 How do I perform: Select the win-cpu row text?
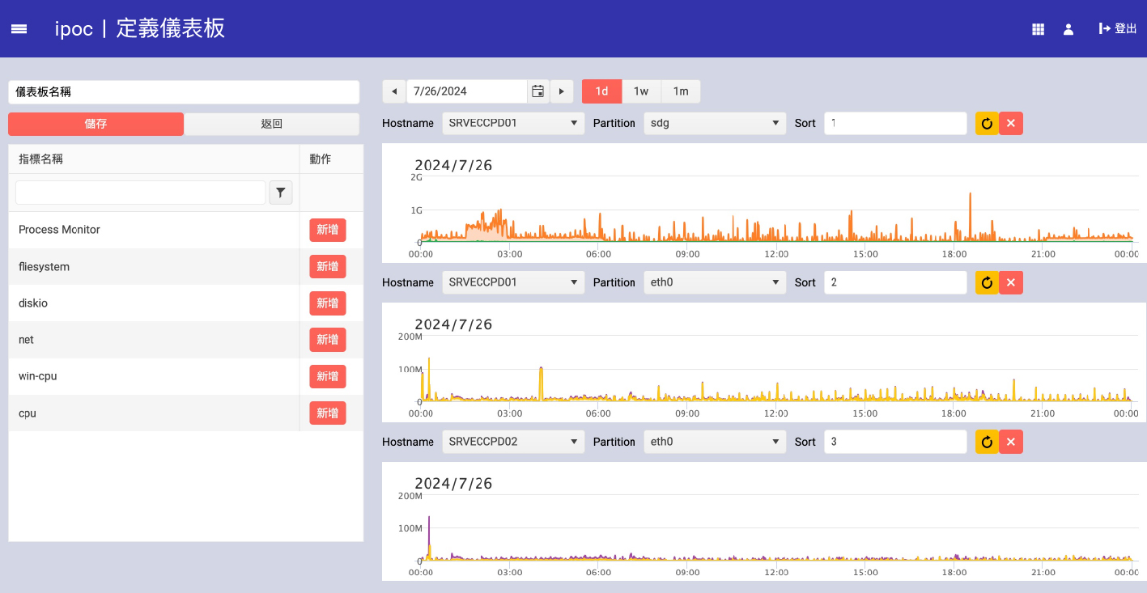click(x=37, y=376)
